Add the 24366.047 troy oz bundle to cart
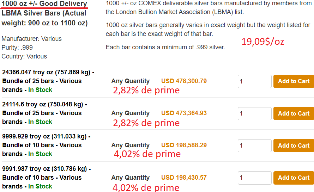This screenshot has width=314, height=192. tap(293, 81)
